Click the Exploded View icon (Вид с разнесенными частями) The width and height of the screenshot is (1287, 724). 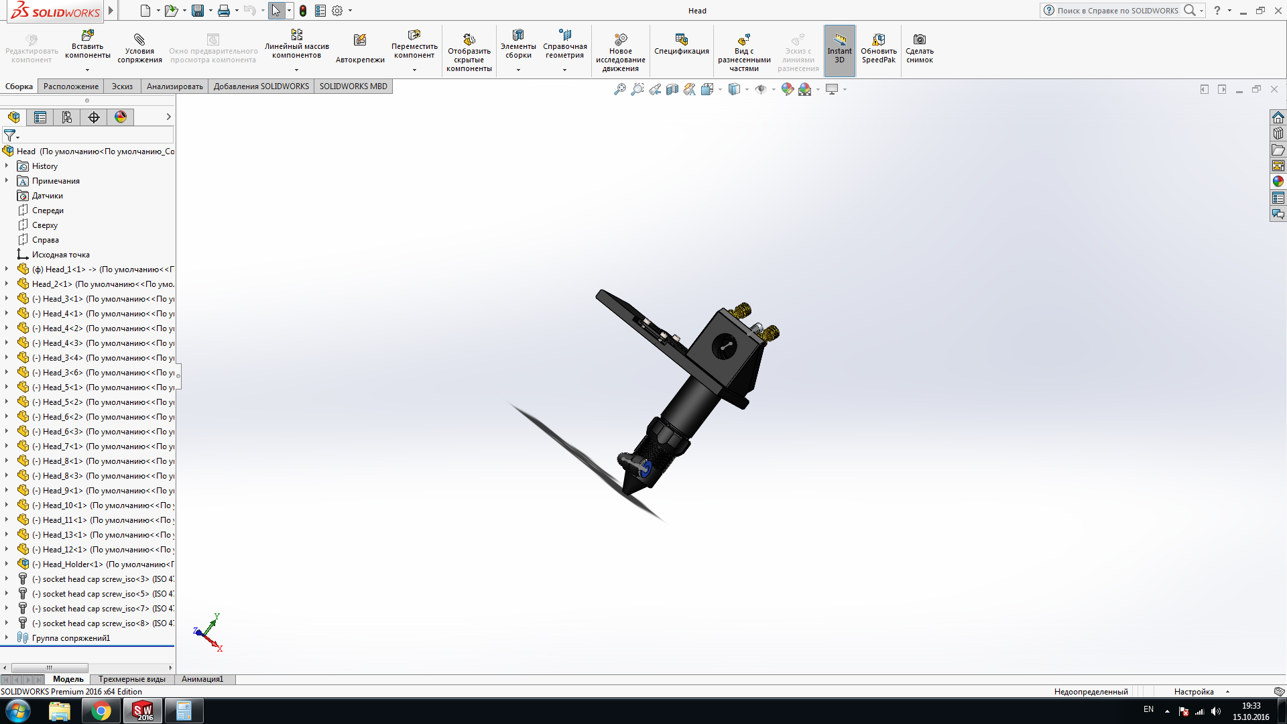pos(743,40)
